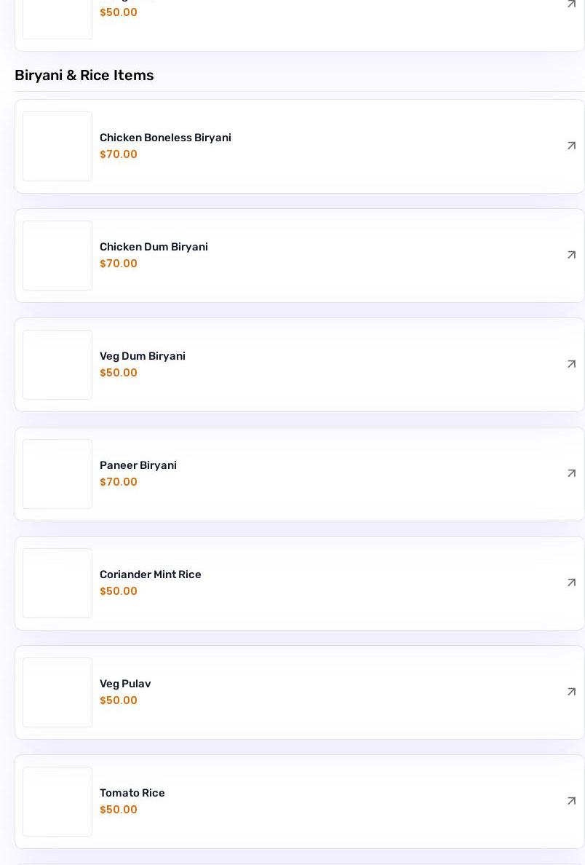Click the arrow icon for Tomato Rice
The height and width of the screenshot is (865, 585).
tap(571, 801)
